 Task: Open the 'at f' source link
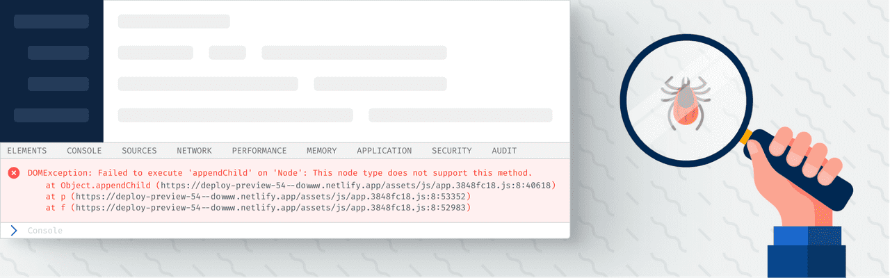tap(273, 208)
